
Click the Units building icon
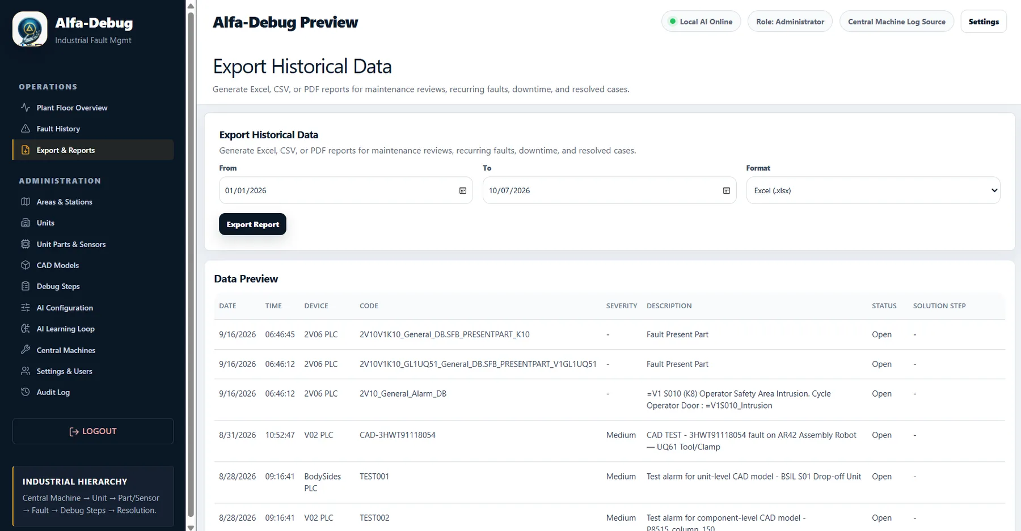coord(26,223)
